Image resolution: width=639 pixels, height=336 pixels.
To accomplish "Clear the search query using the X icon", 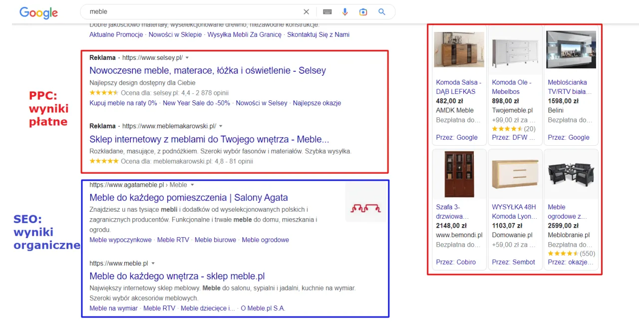I will click(306, 11).
